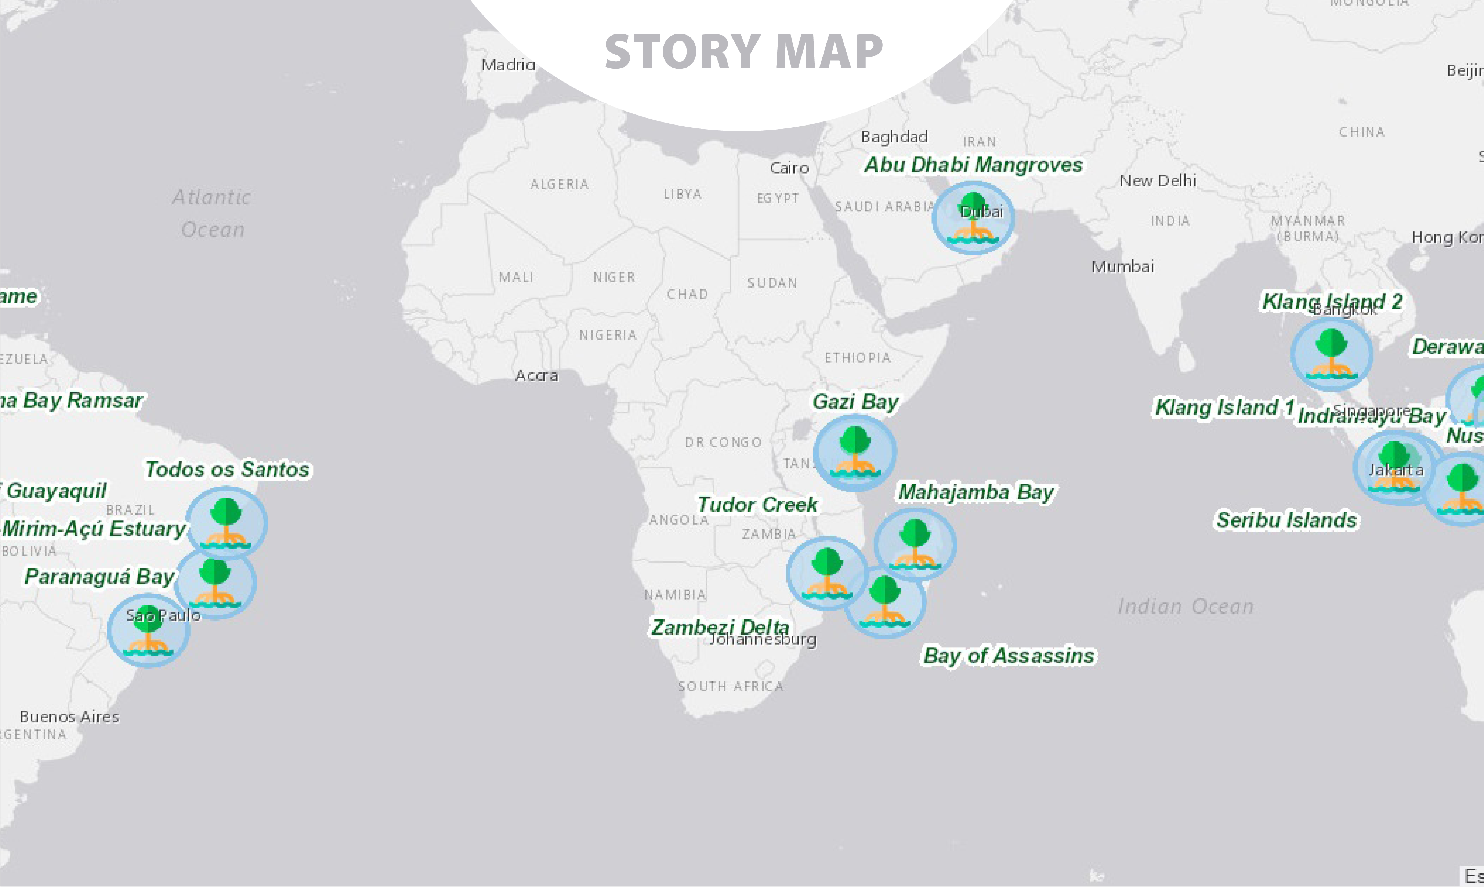
Task: Click the Paranaguá Bay label
Action: pos(99,577)
